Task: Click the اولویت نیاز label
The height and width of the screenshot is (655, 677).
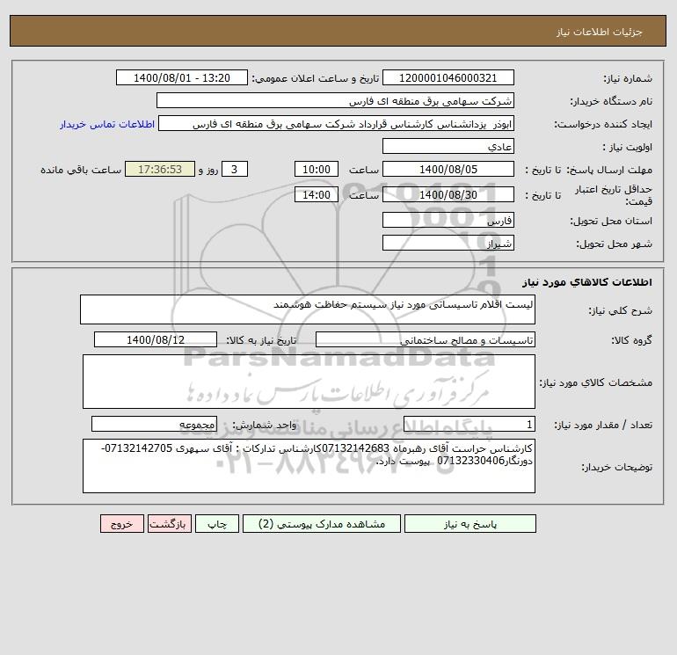Action: 628,147
